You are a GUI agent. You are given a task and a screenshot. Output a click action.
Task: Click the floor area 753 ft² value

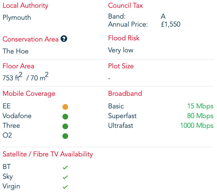pyautogui.click(x=13, y=77)
